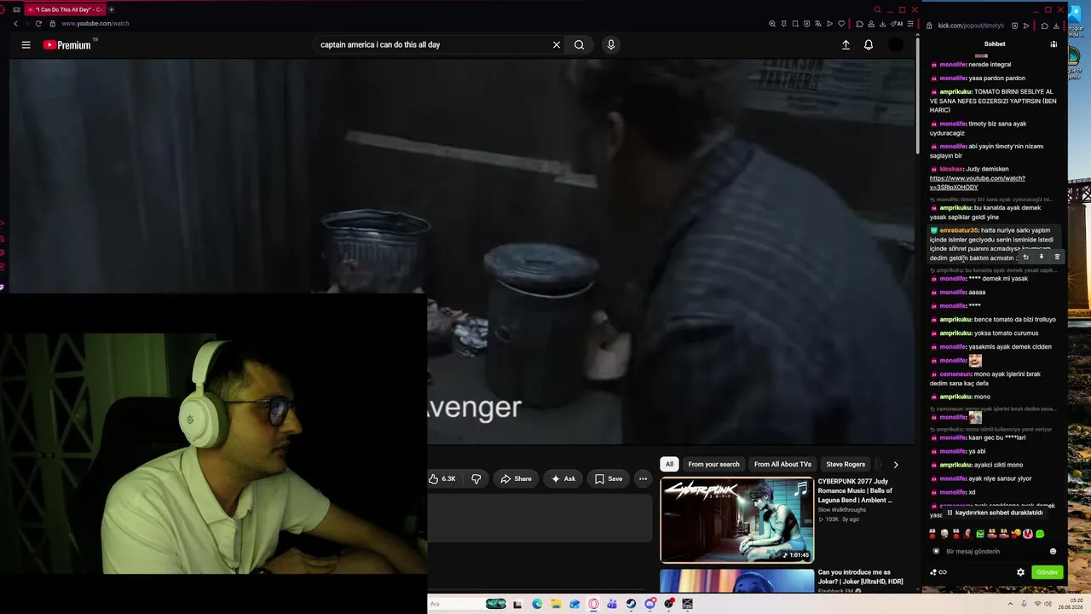
Task: Click the Ask button below video
Action: point(563,479)
